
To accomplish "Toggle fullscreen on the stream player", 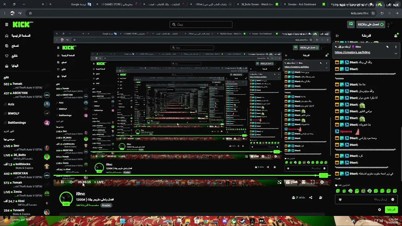I will coord(313,182).
